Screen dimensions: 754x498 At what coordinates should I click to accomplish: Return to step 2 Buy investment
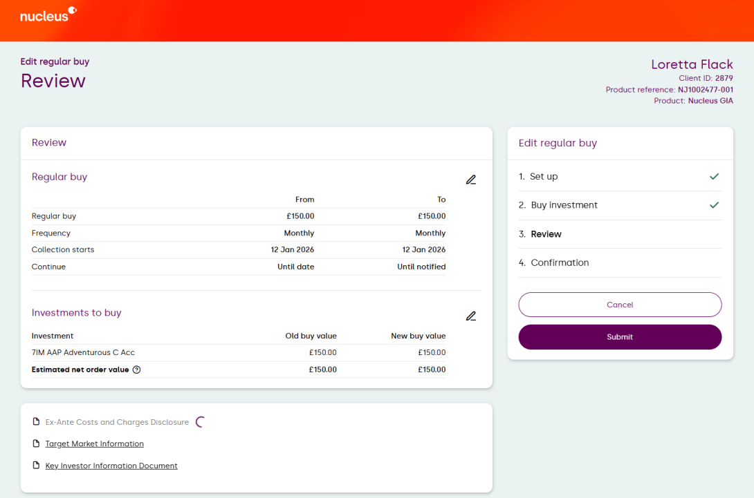pos(563,205)
